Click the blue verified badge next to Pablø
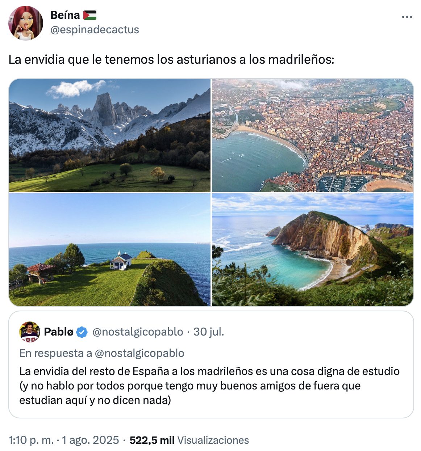The width and height of the screenshot is (421, 451). [x=82, y=332]
